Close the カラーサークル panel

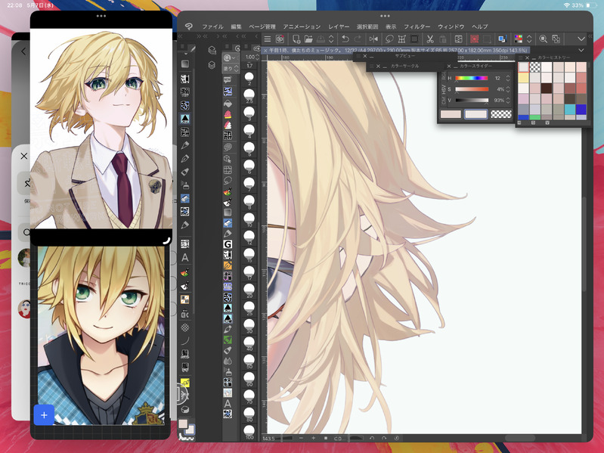click(378, 67)
